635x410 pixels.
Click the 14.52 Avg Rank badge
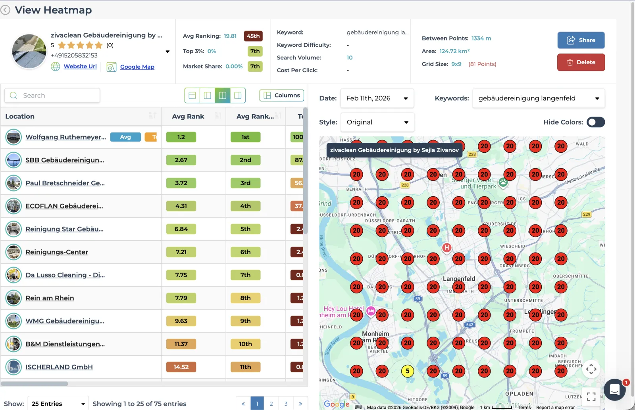point(181,367)
